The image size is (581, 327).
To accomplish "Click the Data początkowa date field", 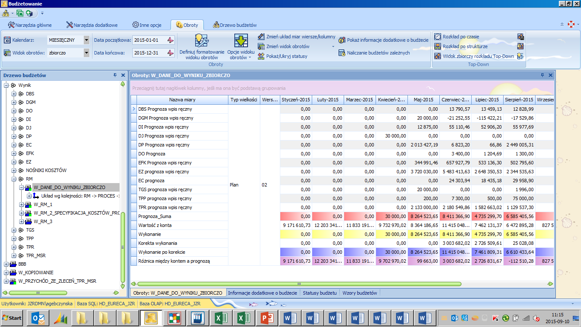I will [149, 40].
